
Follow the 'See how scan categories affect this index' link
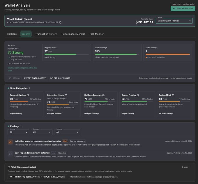tap(22, 69)
